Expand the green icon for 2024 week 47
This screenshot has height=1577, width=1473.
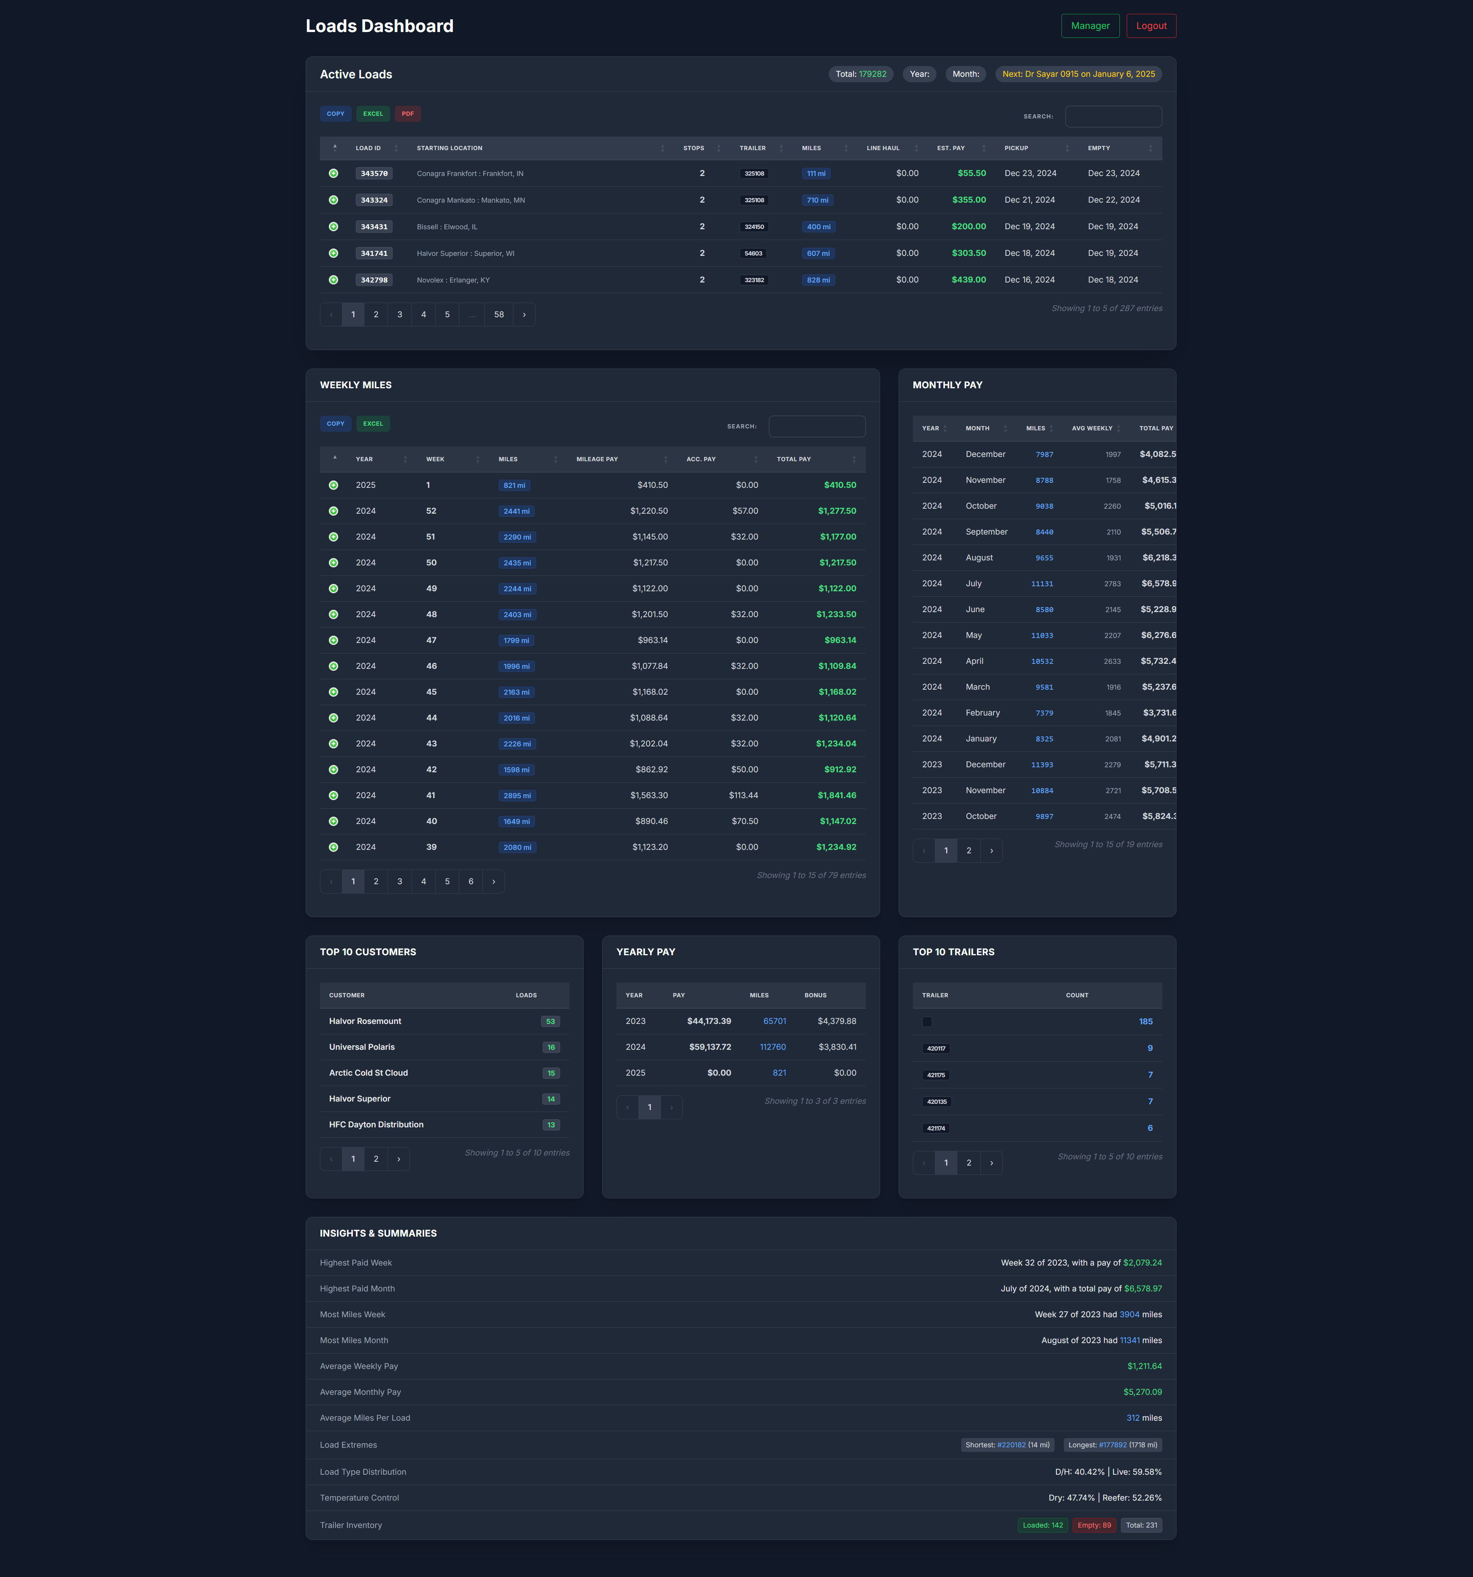(x=333, y=640)
